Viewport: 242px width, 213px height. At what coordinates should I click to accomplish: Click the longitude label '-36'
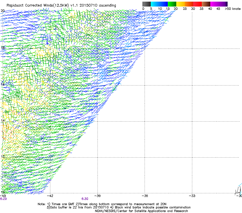pos(145,196)
